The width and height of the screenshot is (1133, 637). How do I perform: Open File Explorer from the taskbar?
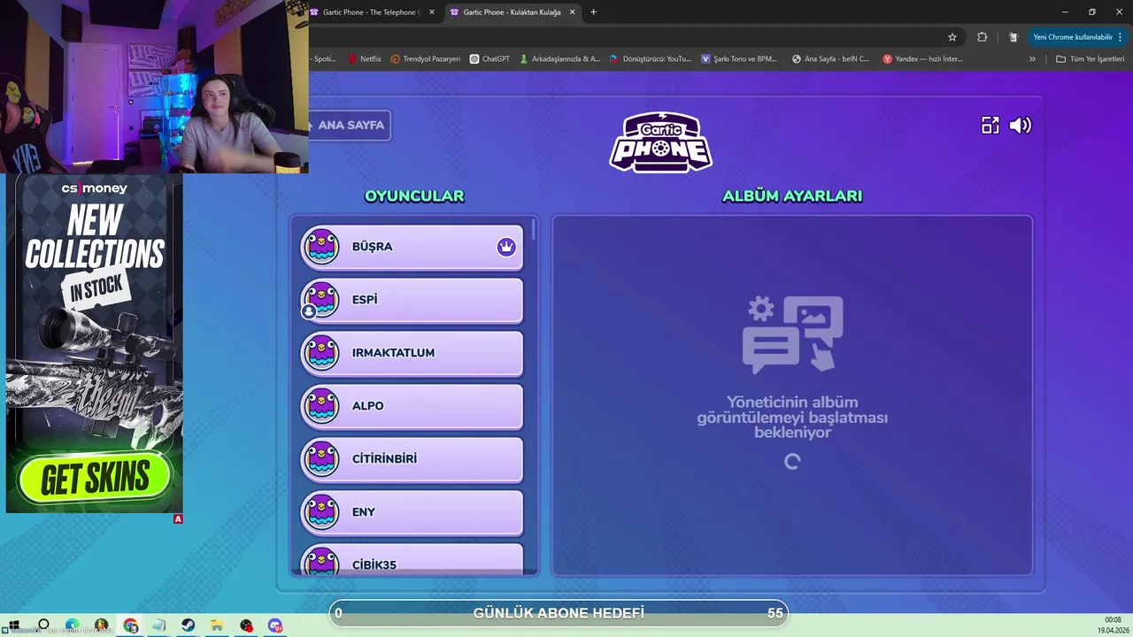click(x=217, y=625)
